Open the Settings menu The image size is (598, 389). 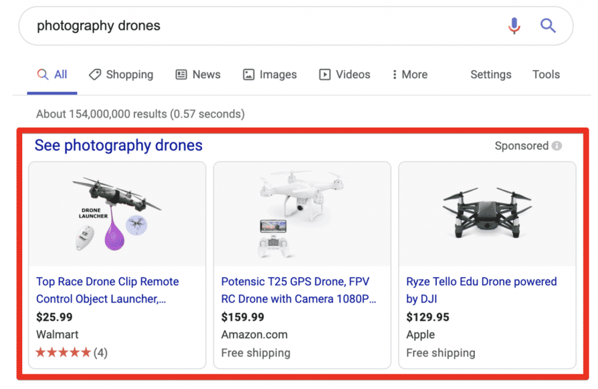click(491, 74)
